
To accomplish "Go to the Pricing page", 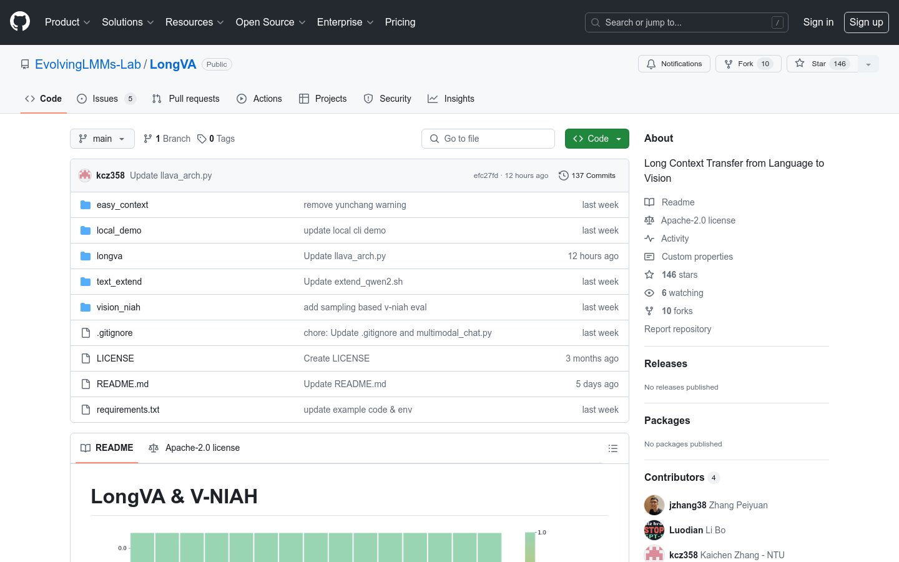I will [400, 22].
